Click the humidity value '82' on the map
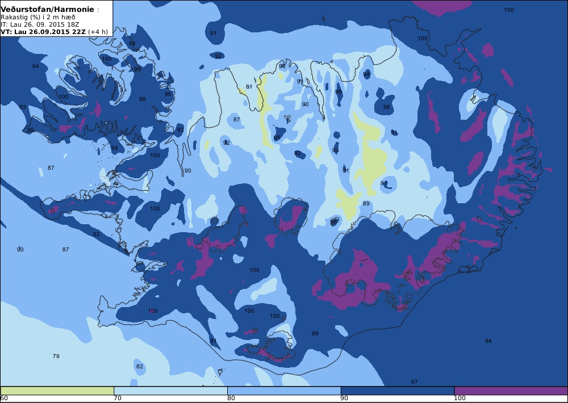The height and width of the screenshot is (403, 568). 140,367
